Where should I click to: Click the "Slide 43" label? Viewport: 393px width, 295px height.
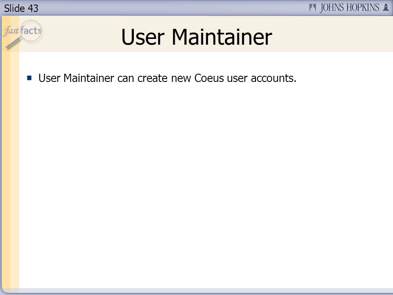pyautogui.click(x=21, y=8)
